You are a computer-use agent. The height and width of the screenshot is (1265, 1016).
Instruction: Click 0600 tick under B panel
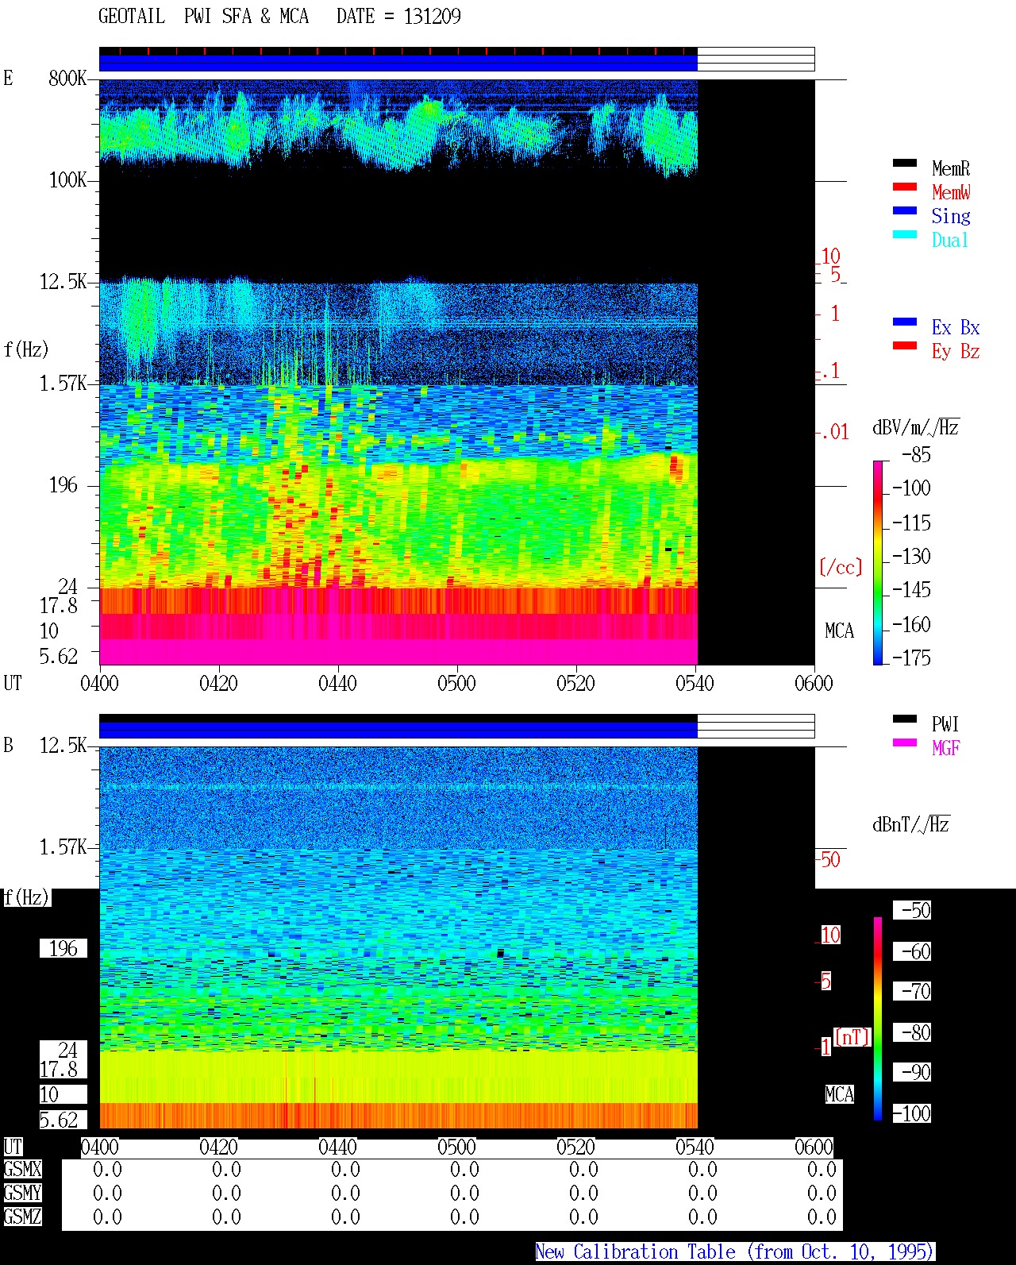pyautogui.click(x=814, y=1147)
